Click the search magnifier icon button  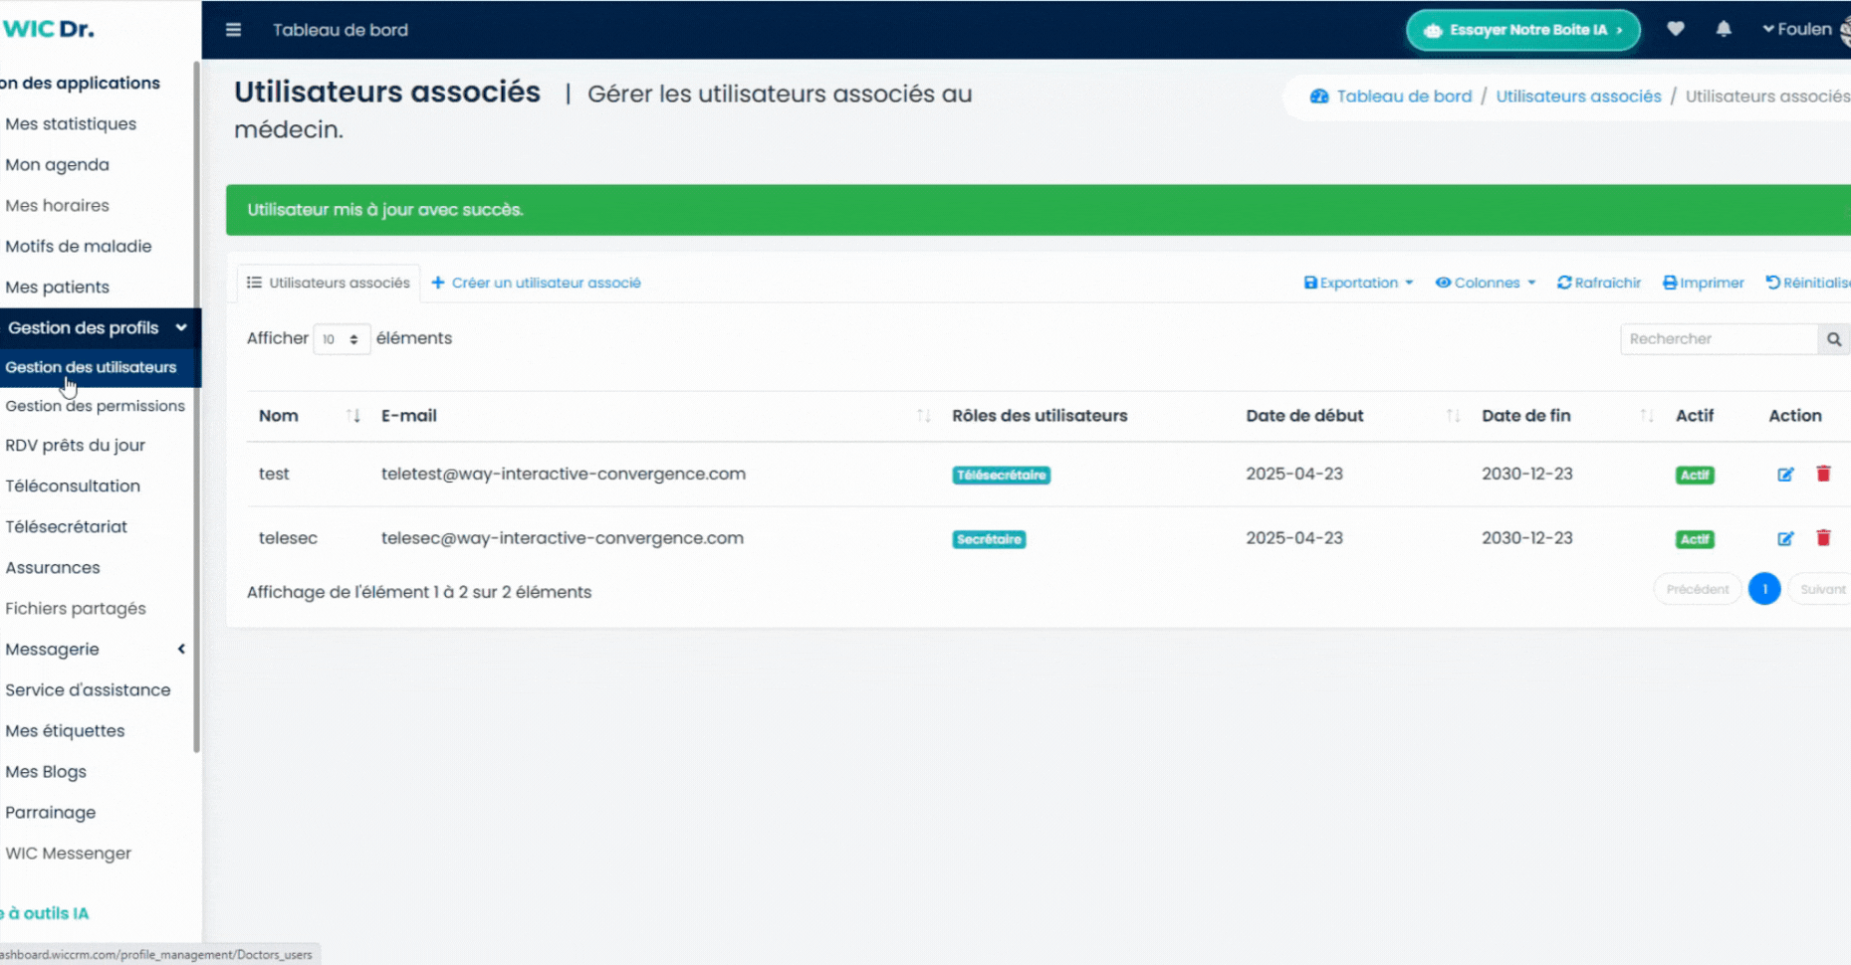1834,339
